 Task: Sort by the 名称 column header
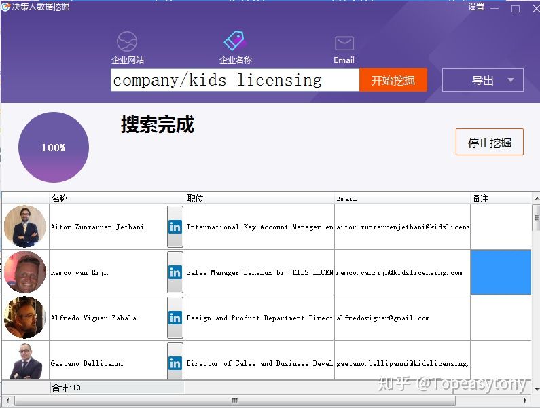[117, 198]
